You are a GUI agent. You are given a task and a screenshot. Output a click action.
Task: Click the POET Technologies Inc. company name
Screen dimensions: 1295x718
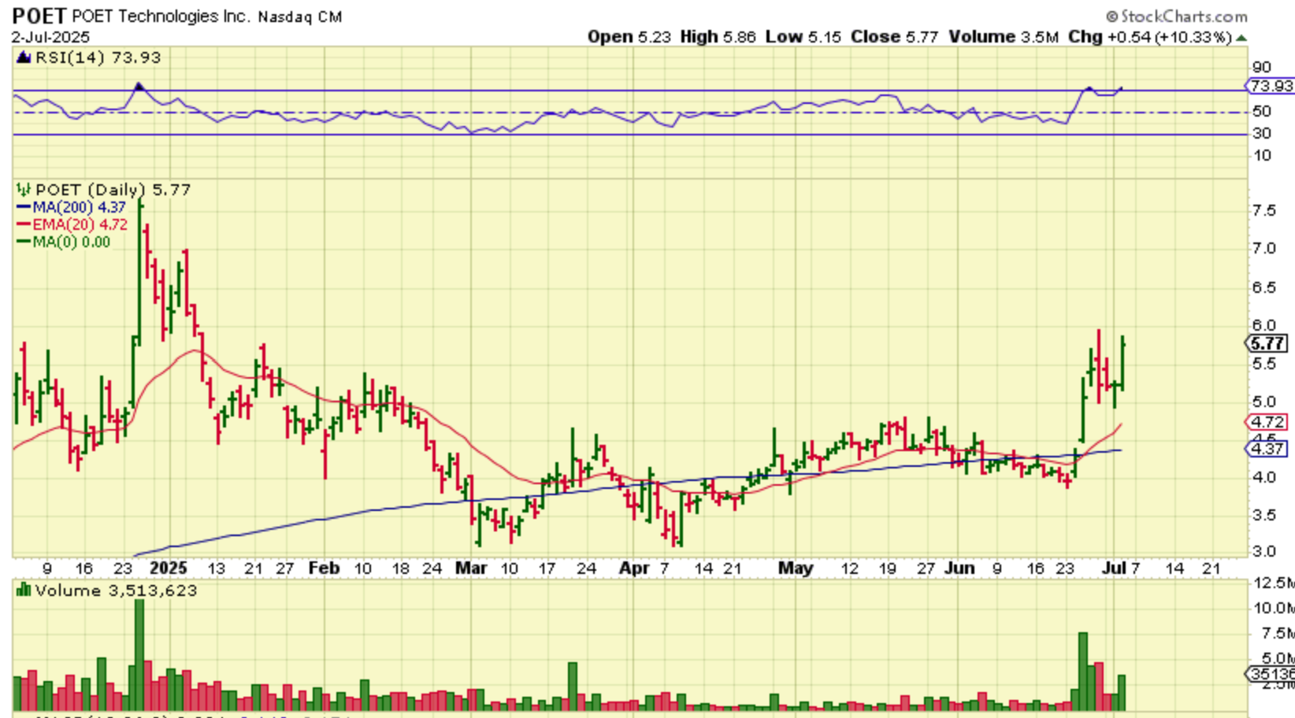click(160, 16)
